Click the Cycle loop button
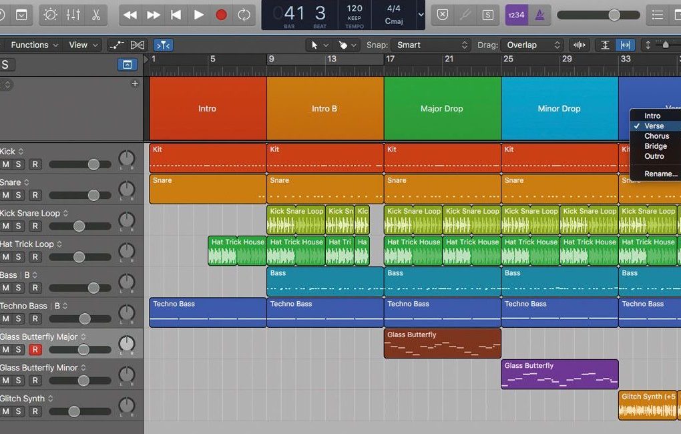The width and height of the screenshot is (681, 434). point(244,15)
